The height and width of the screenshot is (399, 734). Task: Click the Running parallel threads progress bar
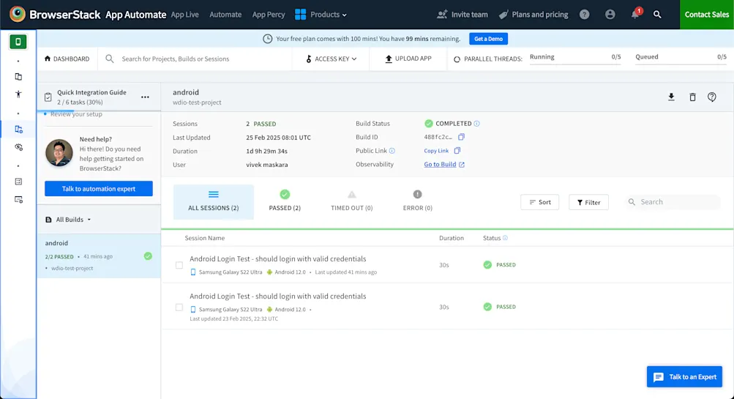[x=575, y=64]
